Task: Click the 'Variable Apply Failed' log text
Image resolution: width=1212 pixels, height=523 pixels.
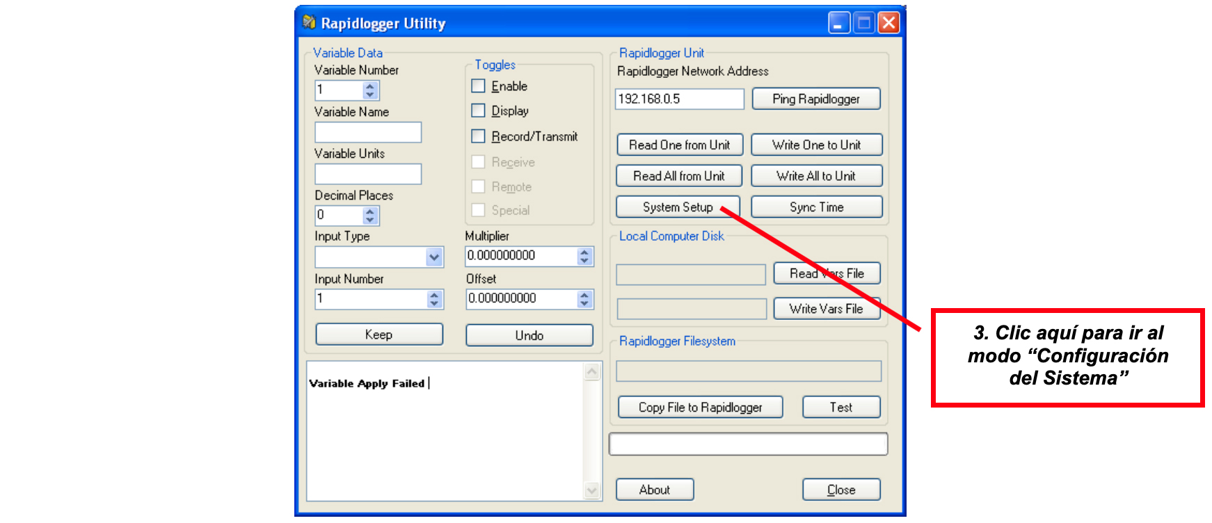Action: point(367,383)
